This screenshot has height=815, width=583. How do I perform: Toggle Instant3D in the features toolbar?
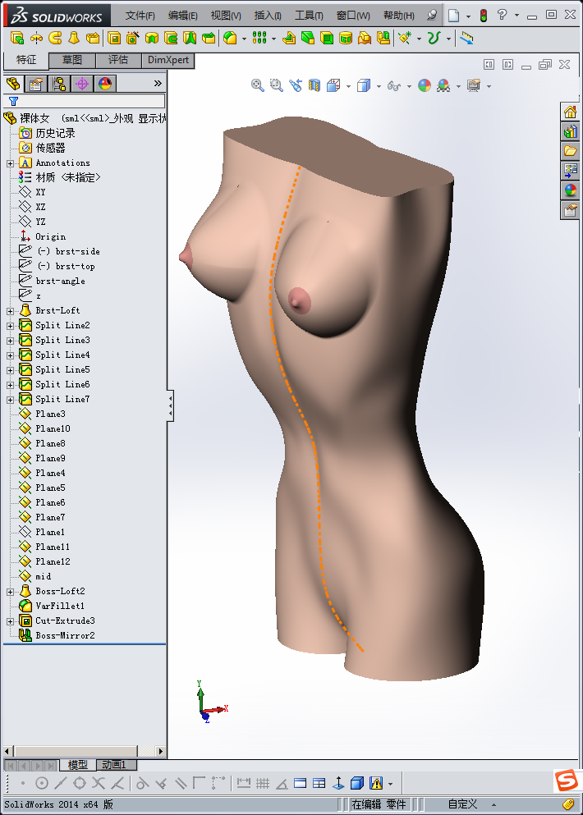pyautogui.click(x=467, y=38)
